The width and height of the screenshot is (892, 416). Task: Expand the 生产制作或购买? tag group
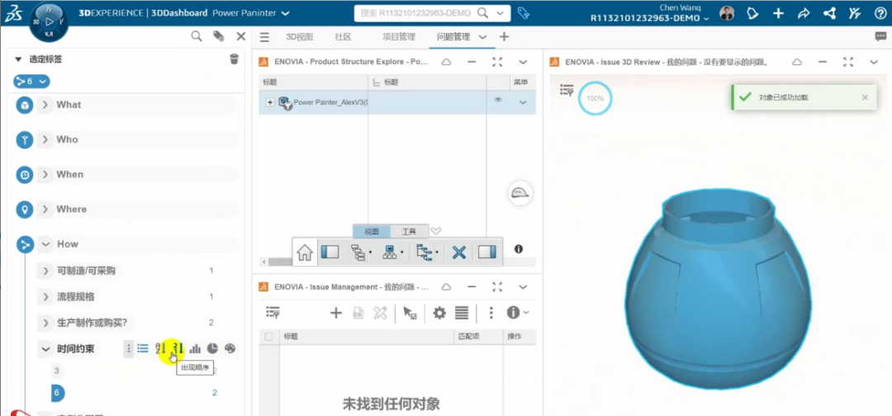coord(45,323)
